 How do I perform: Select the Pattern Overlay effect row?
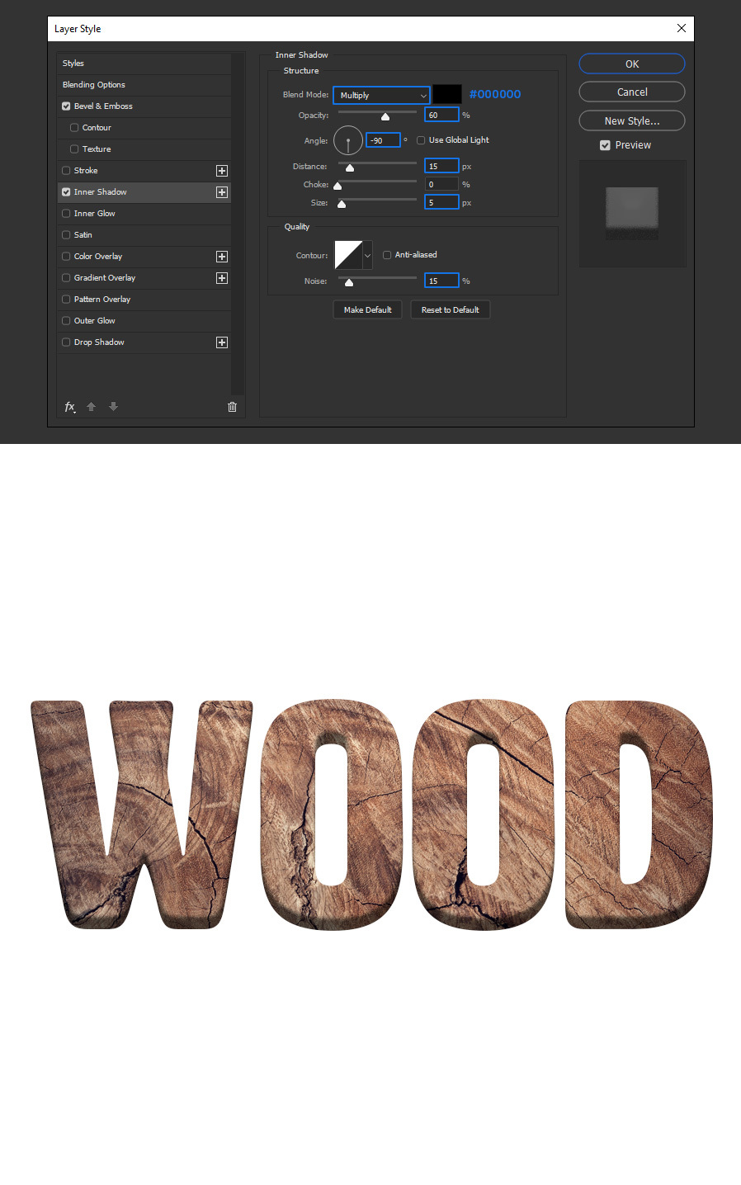point(144,300)
